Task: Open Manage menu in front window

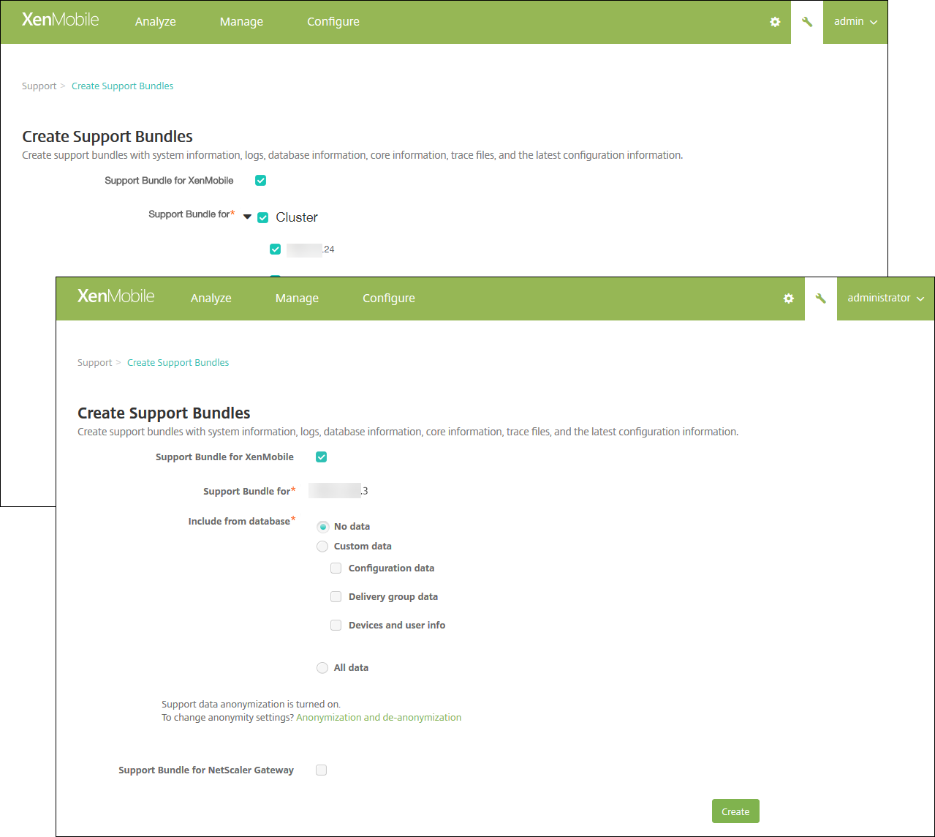Action: pyautogui.click(x=297, y=299)
